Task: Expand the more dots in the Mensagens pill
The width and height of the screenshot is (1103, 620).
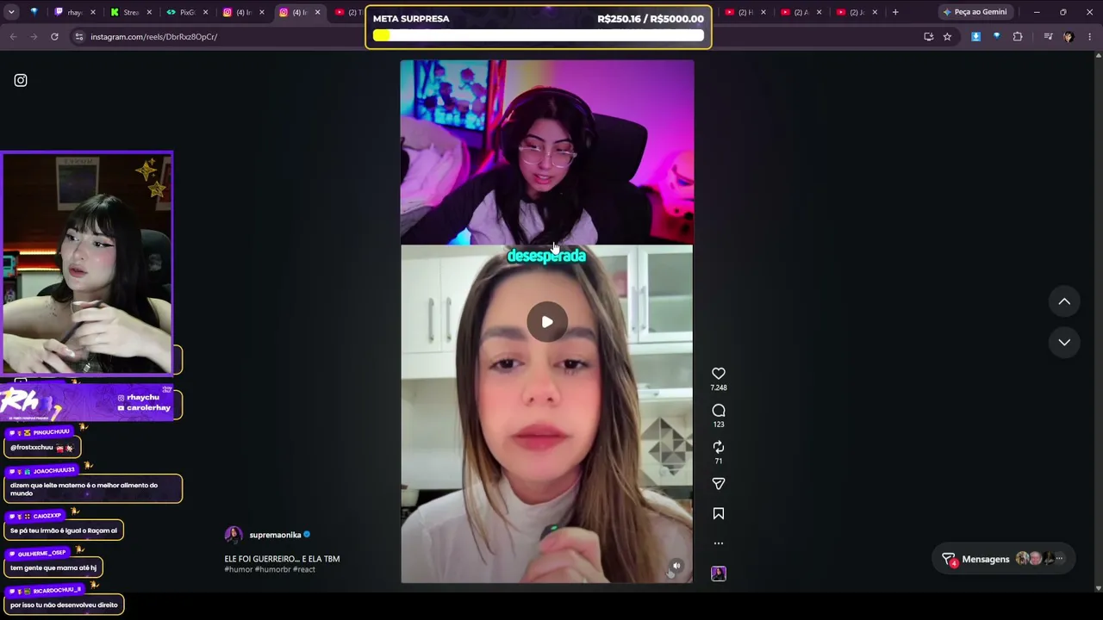Action: click(x=1060, y=559)
